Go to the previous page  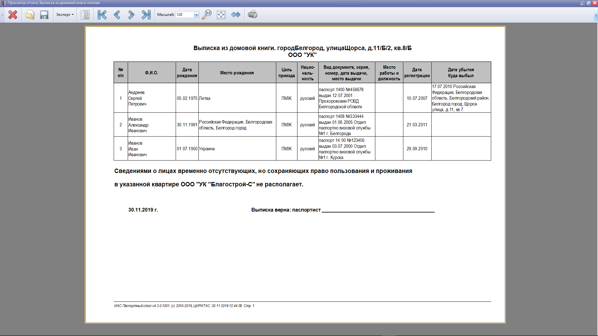(x=117, y=15)
